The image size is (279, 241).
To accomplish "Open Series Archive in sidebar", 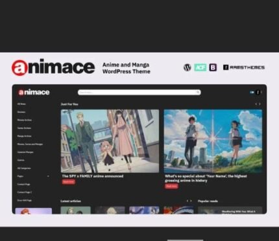I will (24, 128).
